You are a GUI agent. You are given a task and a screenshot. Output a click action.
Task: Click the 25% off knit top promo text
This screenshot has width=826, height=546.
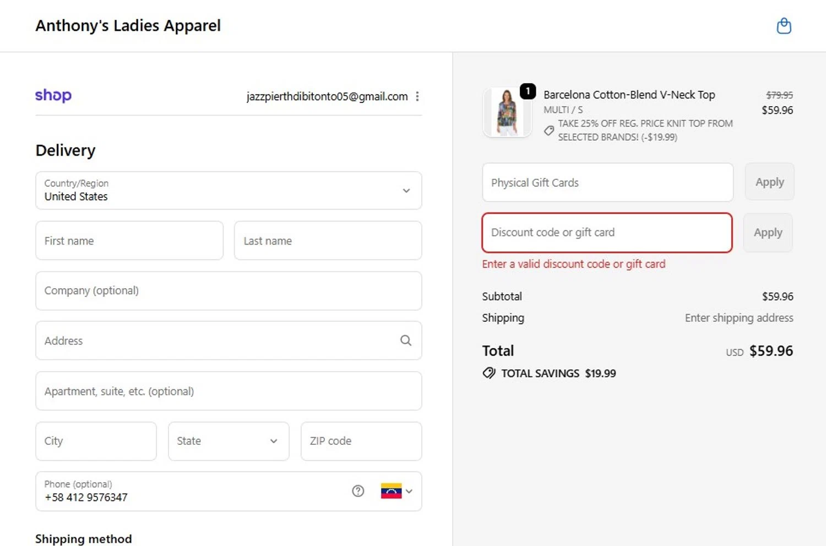coord(645,130)
